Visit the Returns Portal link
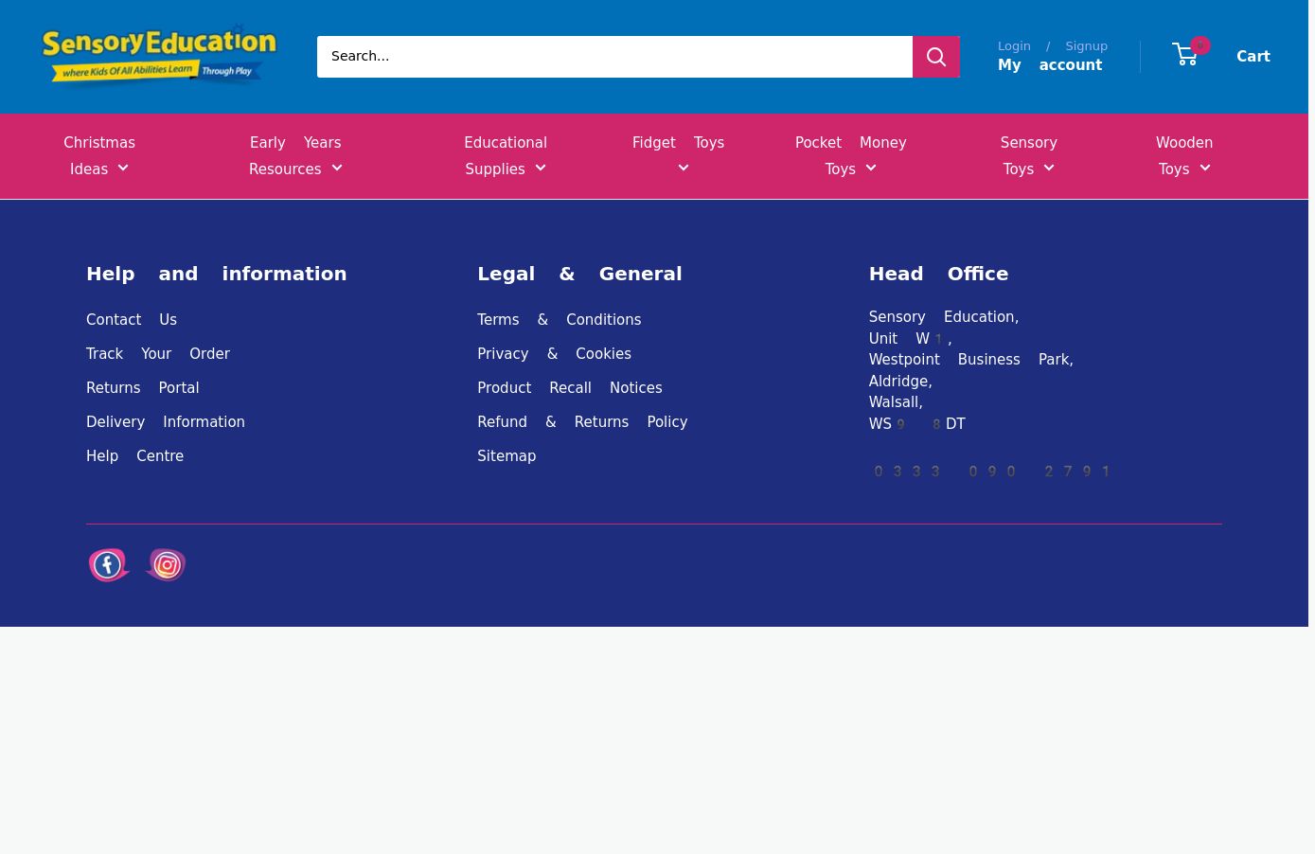1315x854 pixels. (x=143, y=388)
